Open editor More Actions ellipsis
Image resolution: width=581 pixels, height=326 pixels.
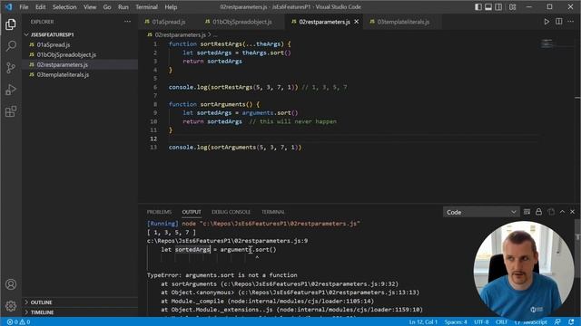571,22
